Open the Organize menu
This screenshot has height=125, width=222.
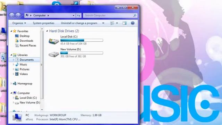pos(19,23)
